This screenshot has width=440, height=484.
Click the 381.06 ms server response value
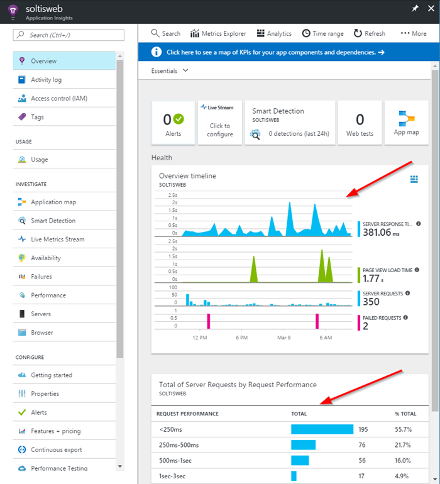(x=381, y=233)
